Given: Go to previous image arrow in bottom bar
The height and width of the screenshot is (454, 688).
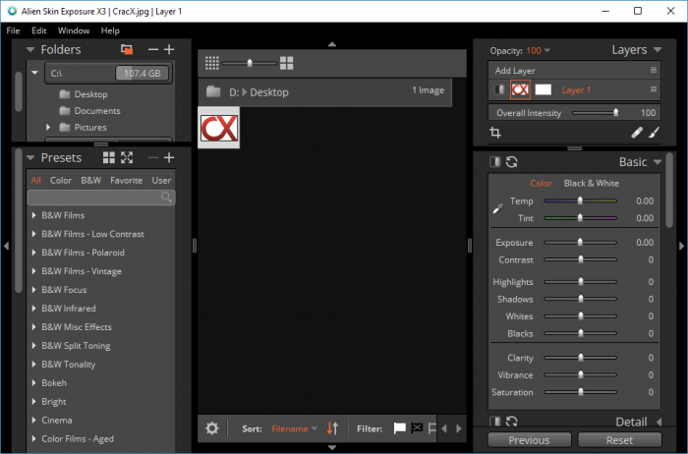Looking at the screenshot, I should (444, 428).
